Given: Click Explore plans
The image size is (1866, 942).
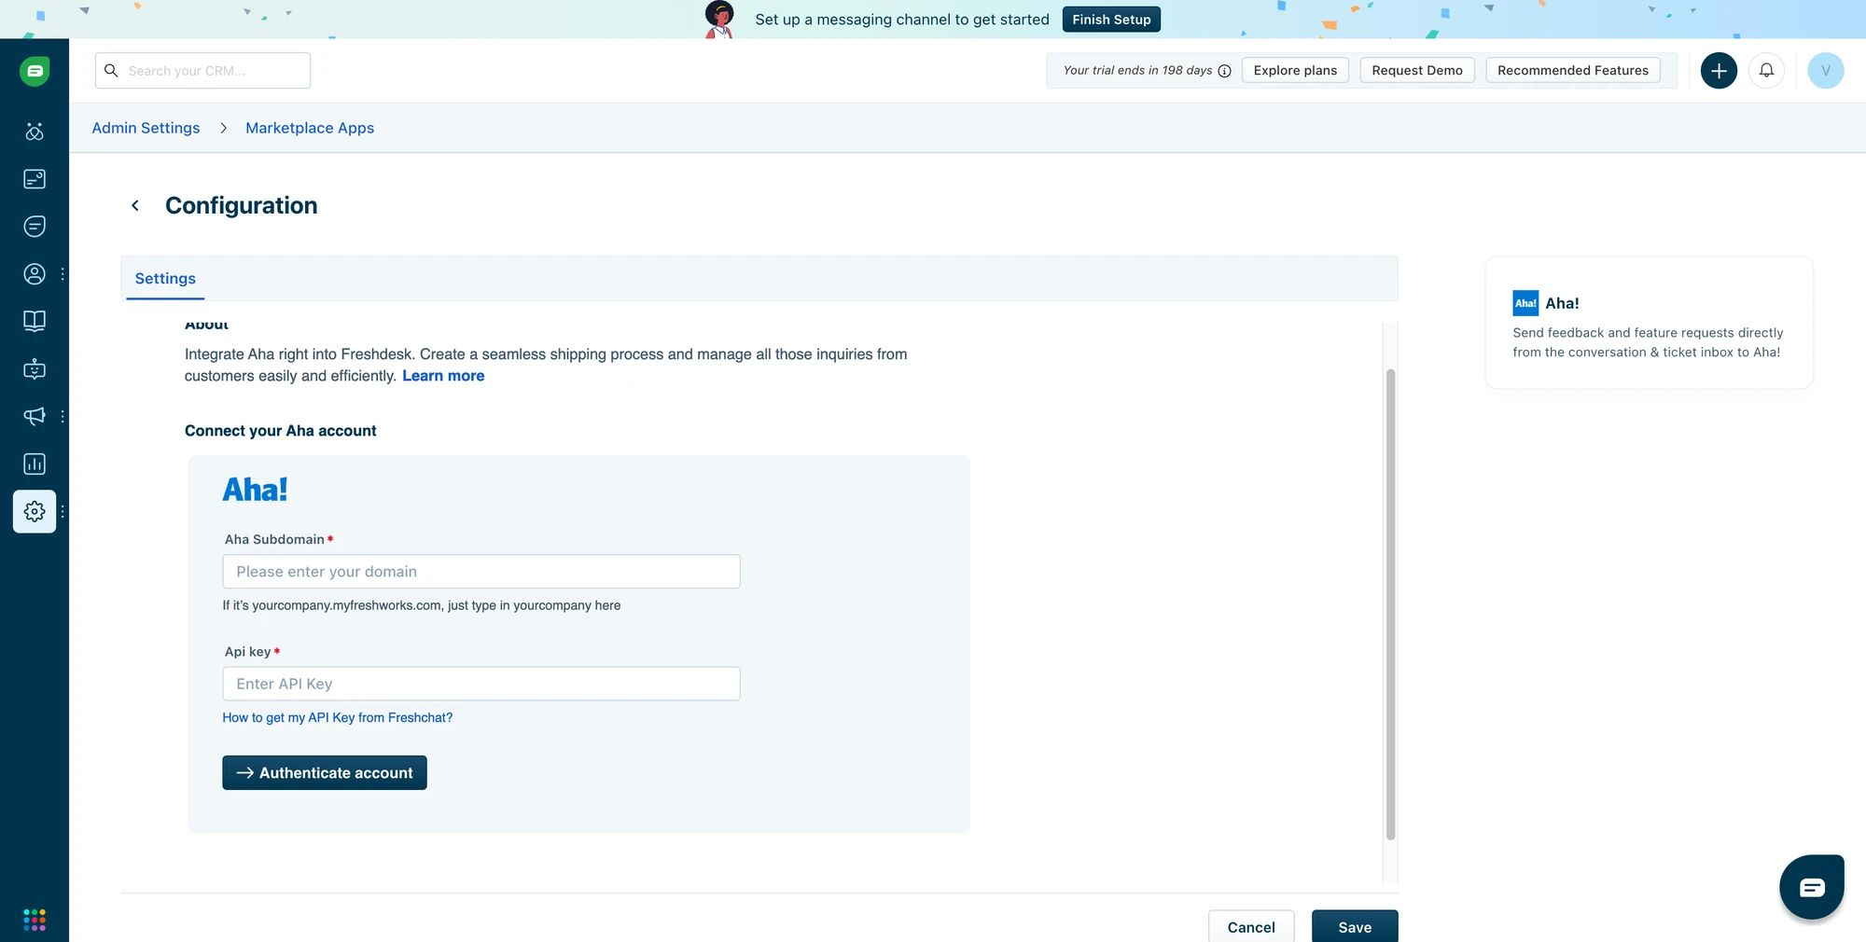Looking at the screenshot, I should [1295, 71].
